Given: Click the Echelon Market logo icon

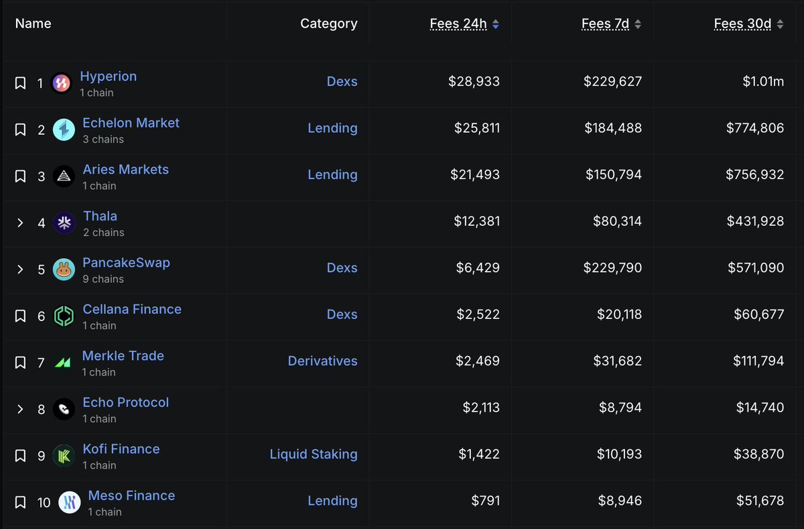Looking at the screenshot, I should pos(64,130).
